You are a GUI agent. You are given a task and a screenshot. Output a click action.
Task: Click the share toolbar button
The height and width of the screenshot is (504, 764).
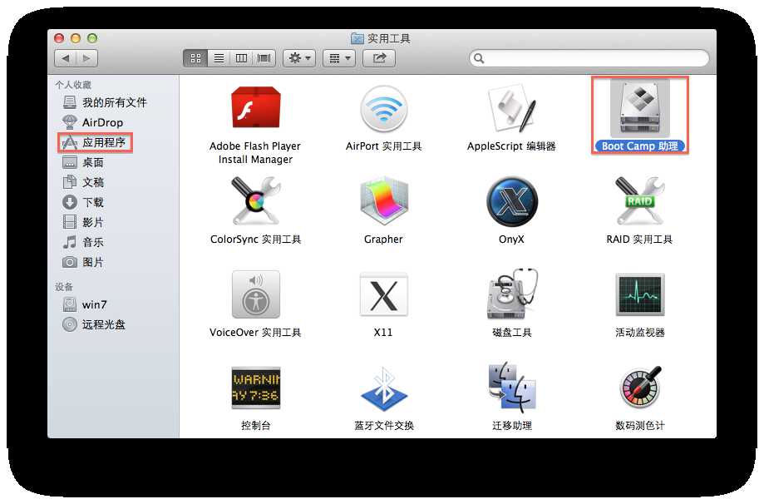coord(379,58)
